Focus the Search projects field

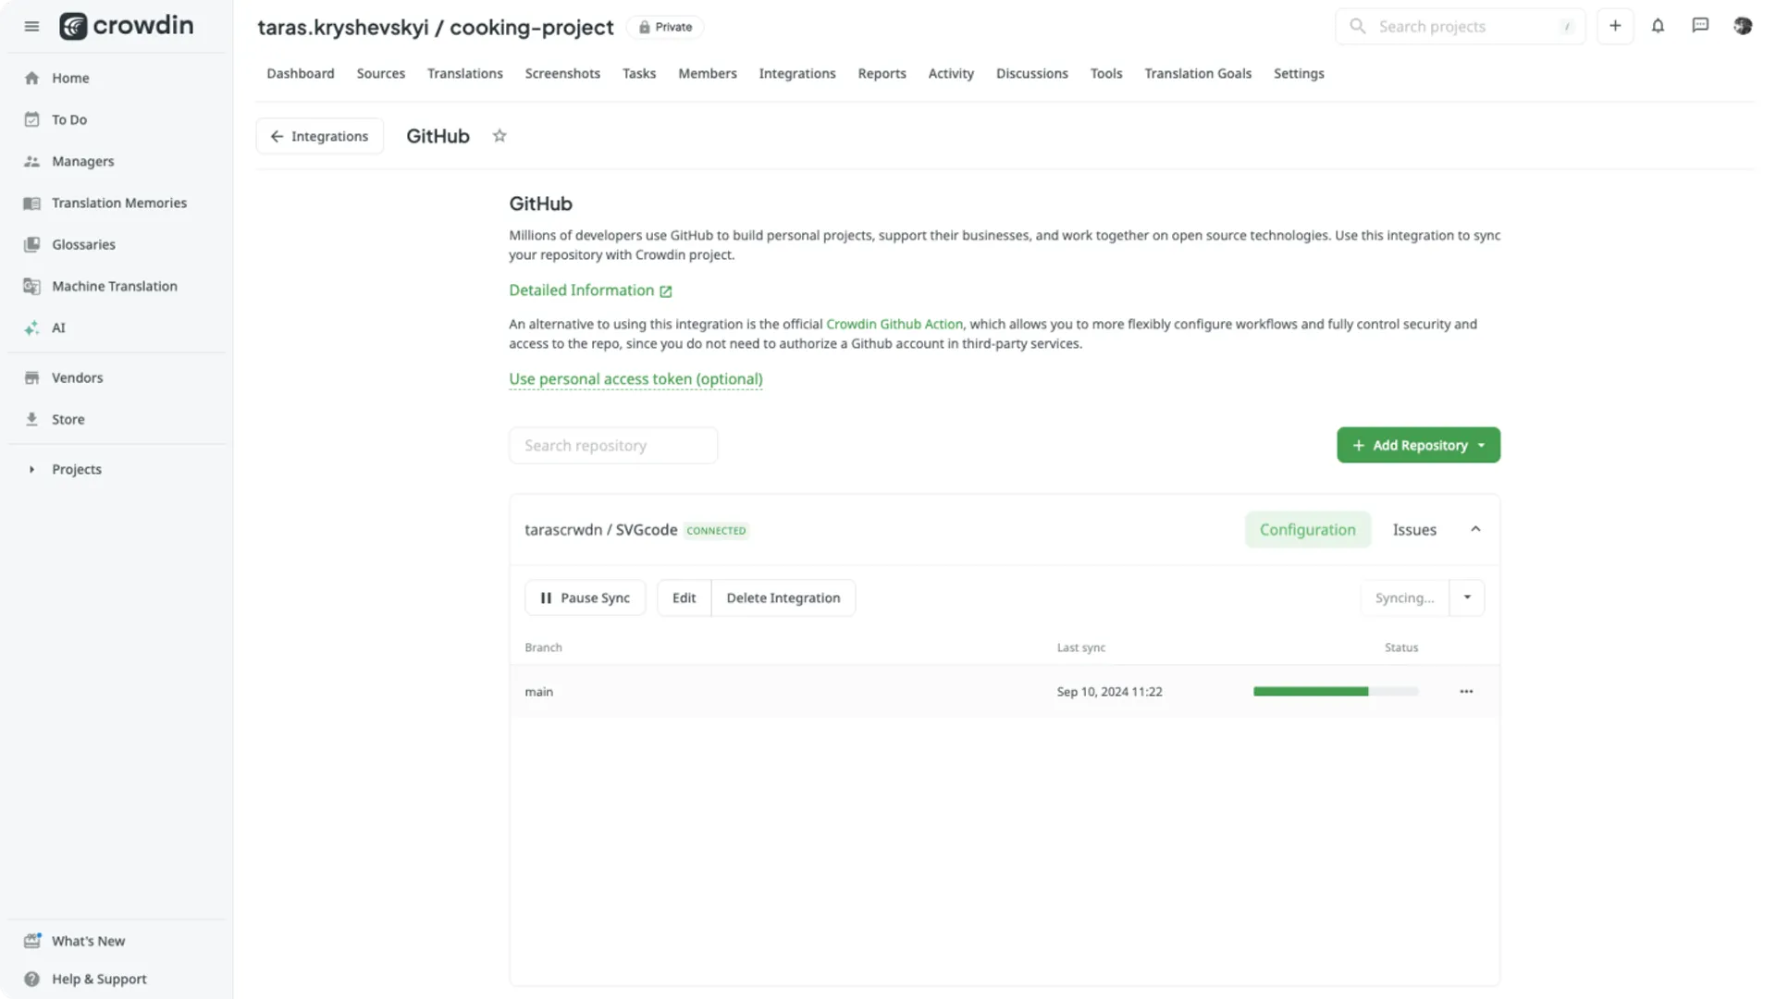coord(1460,26)
